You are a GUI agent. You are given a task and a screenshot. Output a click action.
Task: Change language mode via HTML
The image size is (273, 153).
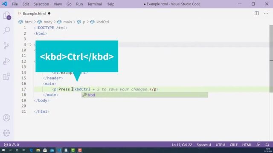click(x=247, y=144)
